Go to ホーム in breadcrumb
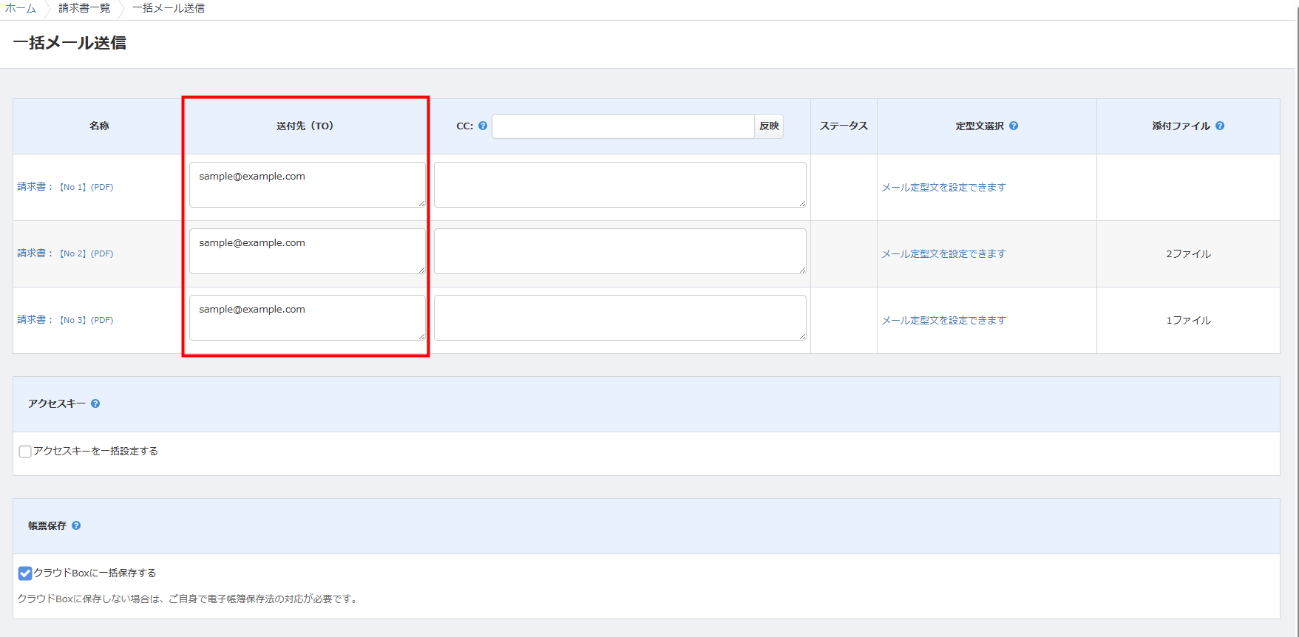1299x637 pixels. click(x=21, y=8)
